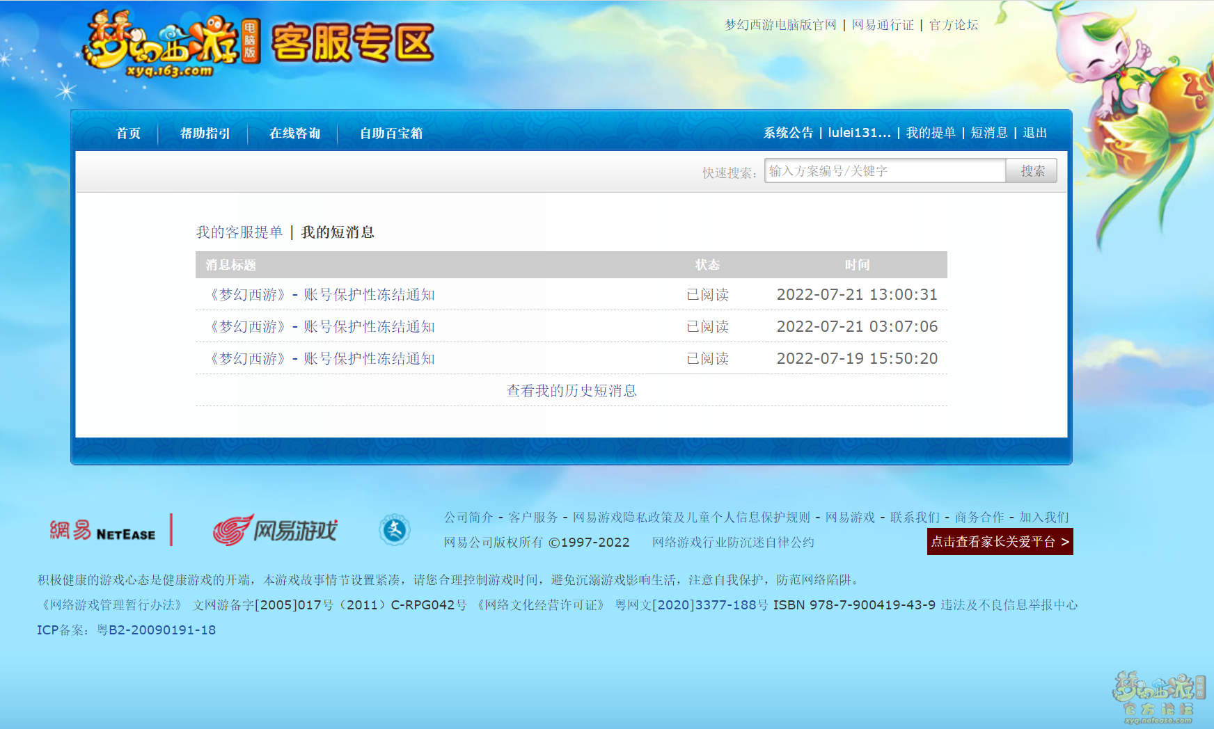Open 违法及不良信息举报中心 link

(1009, 604)
